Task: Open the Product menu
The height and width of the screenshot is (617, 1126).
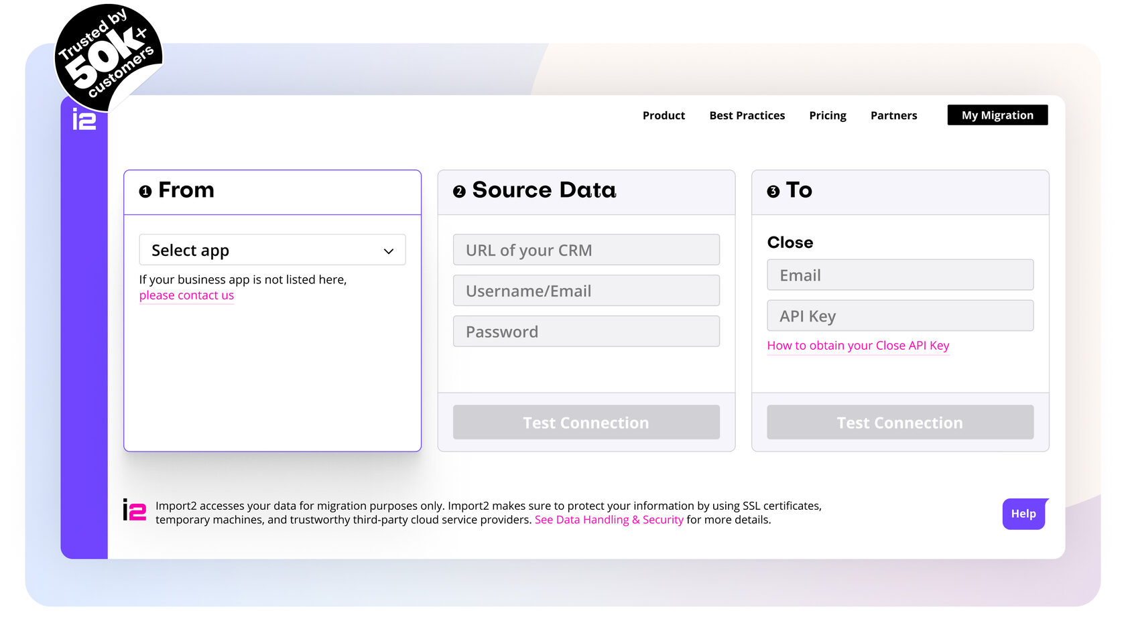Action: 664,115
